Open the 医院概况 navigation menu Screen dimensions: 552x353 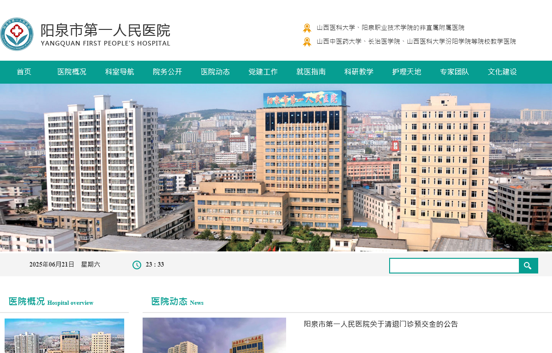tap(72, 72)
